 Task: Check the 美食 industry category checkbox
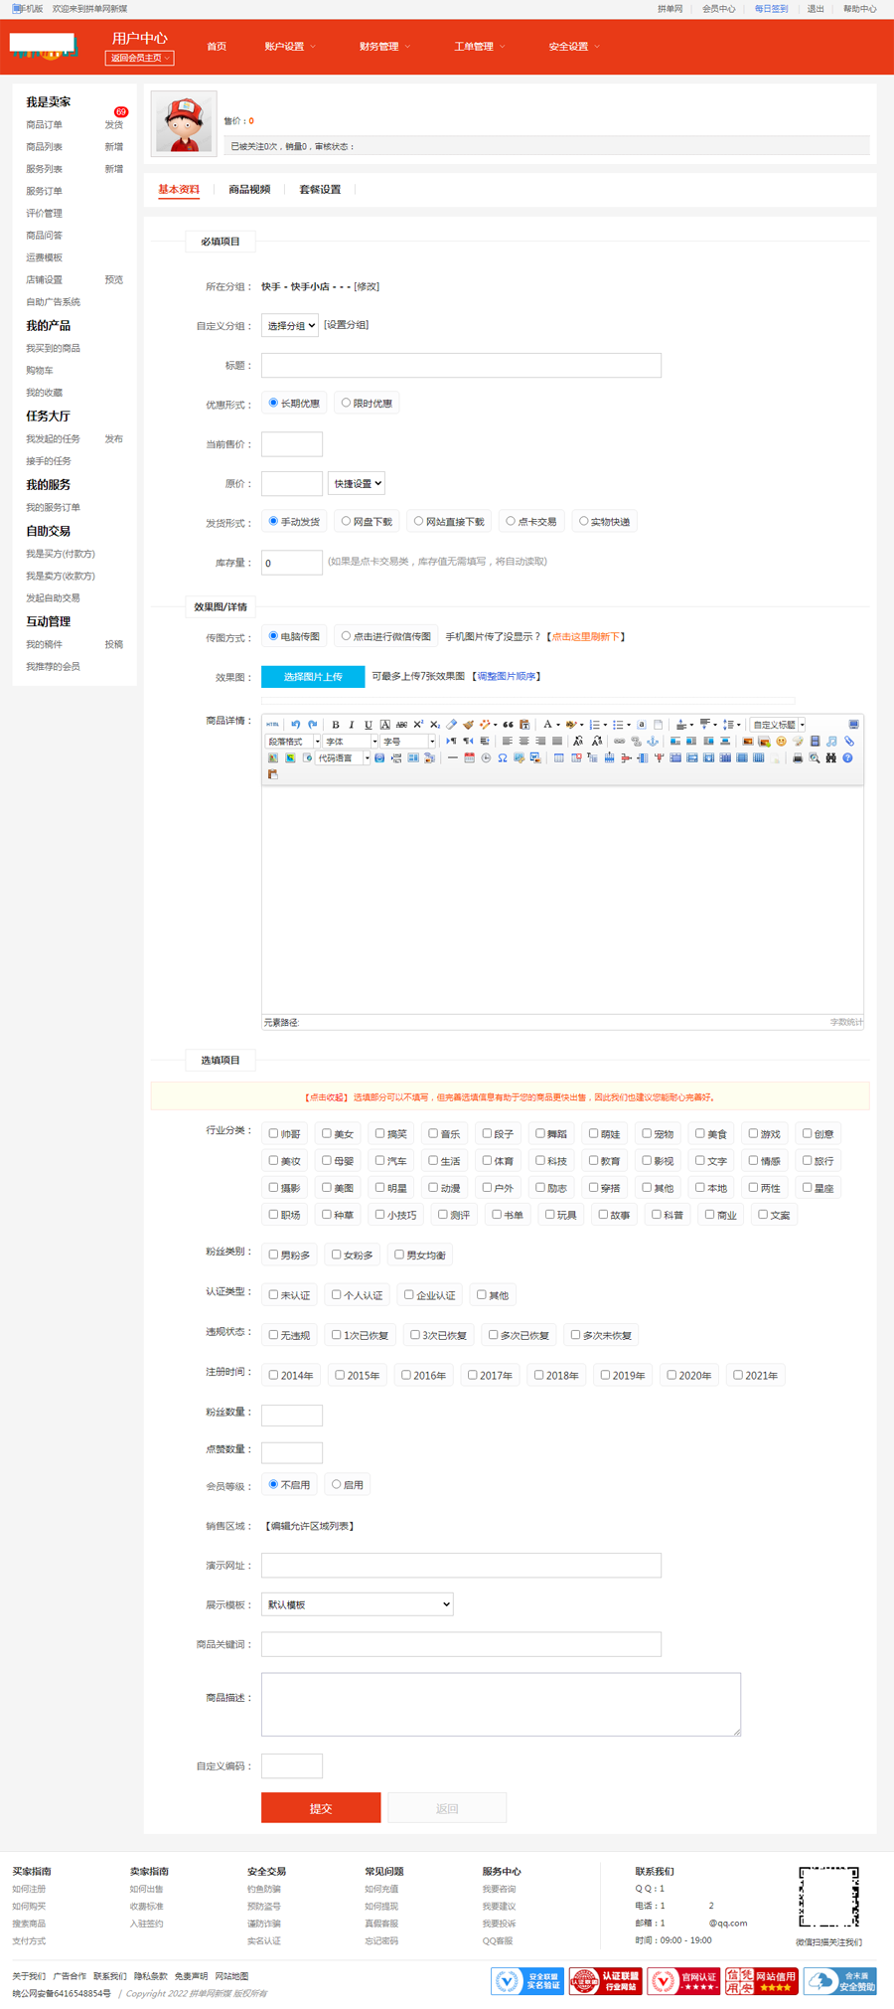(700, 1133)
